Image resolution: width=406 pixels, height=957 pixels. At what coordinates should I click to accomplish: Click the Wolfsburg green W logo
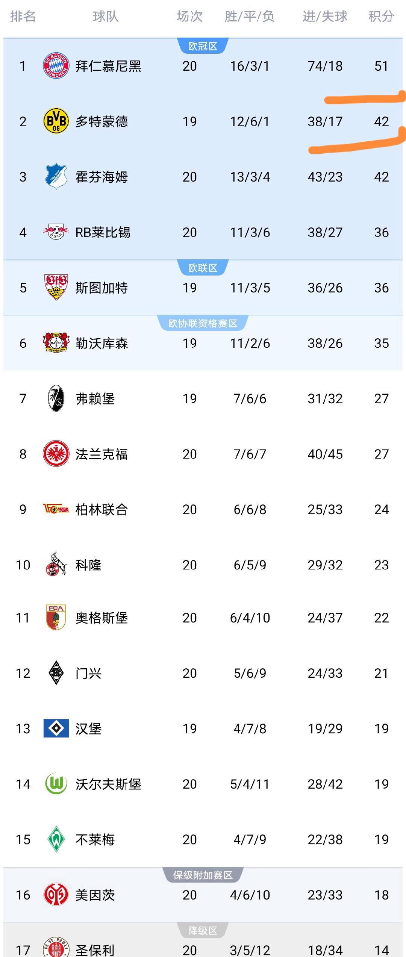56,784
